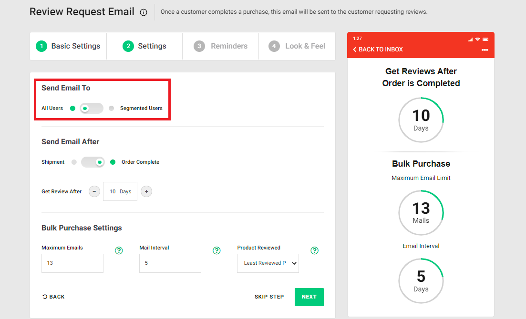Decrease Get Review After days with minus
The image size is (526, 319).
point(94,192)
